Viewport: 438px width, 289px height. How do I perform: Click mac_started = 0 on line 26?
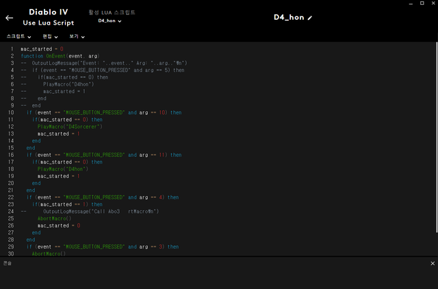click(59, 225)
